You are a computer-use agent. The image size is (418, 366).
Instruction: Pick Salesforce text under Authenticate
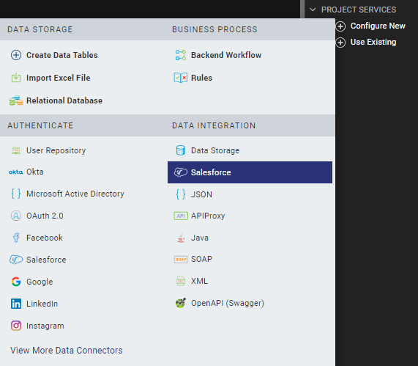46,260
